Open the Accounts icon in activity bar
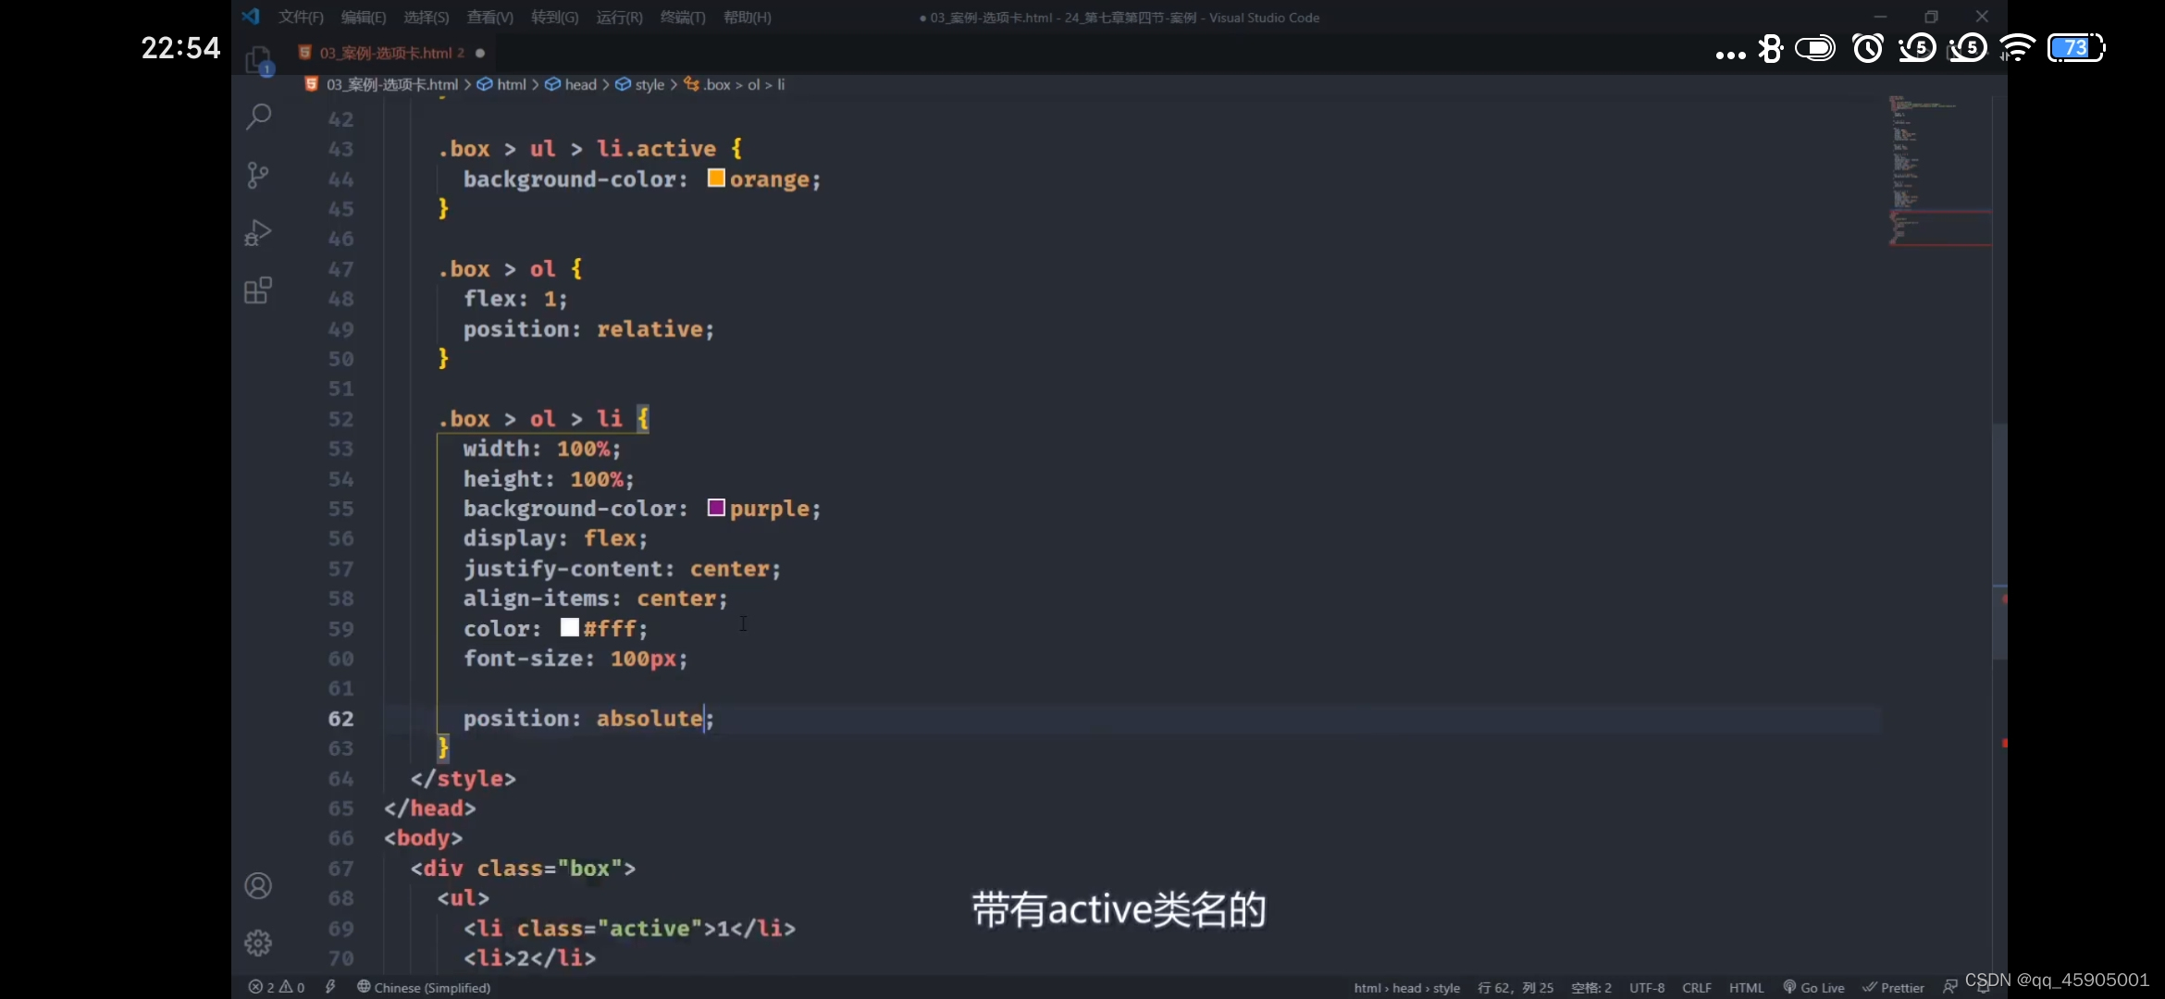 258,886
